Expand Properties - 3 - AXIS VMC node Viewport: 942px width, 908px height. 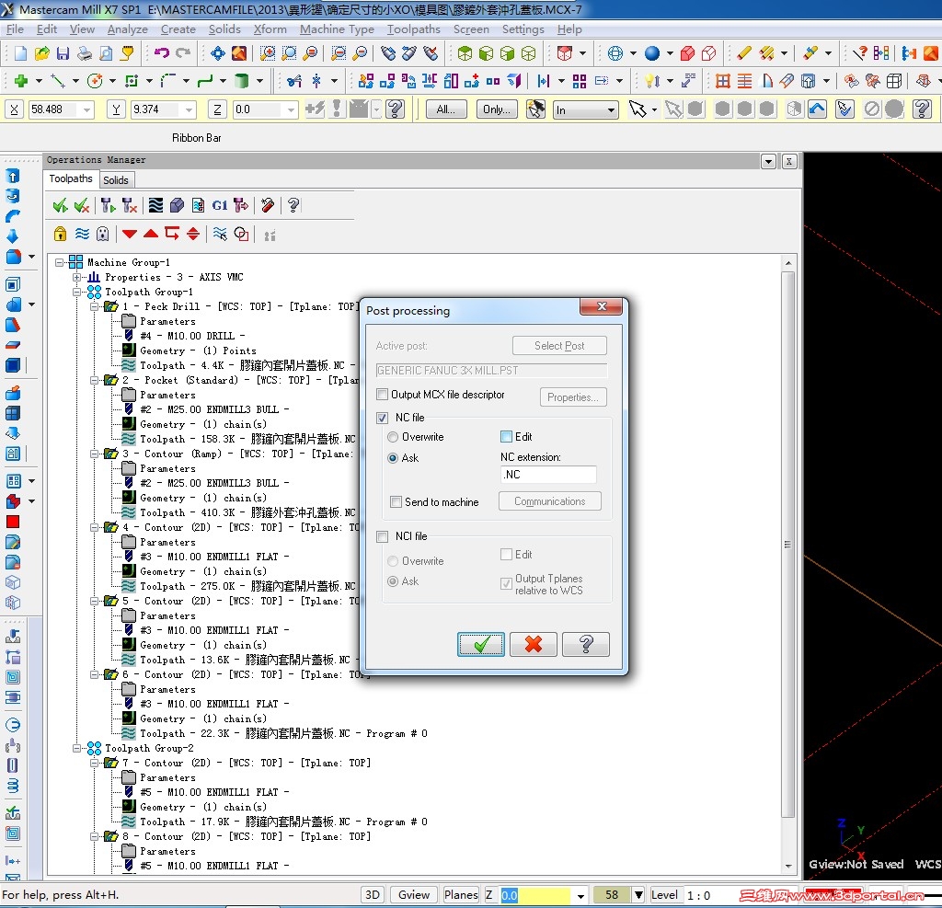(x=77, y=277)
